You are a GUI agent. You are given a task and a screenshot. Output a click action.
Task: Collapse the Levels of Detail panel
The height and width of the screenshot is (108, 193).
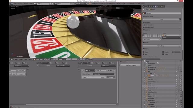[148, 16]
